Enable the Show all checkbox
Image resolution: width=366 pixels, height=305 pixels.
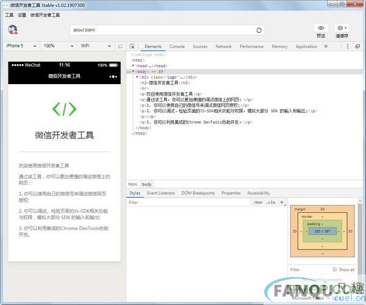click(x=334, y=270)
